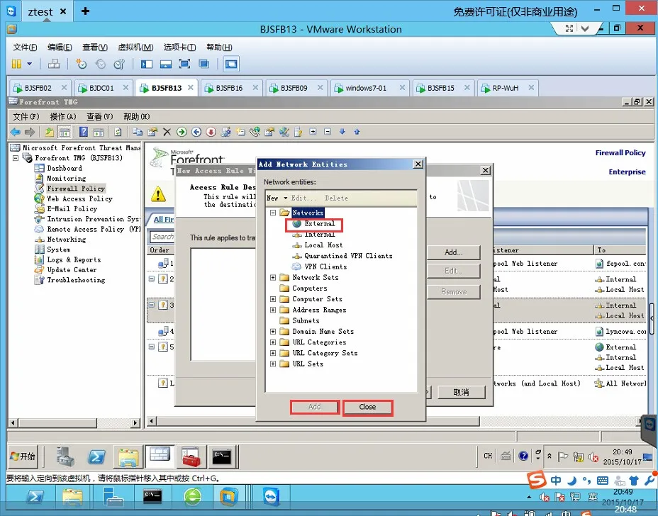Screen dimensions: 658x516
Task: Switch to the windows7-01 VM tab
Action: click(x=369, y=88)
